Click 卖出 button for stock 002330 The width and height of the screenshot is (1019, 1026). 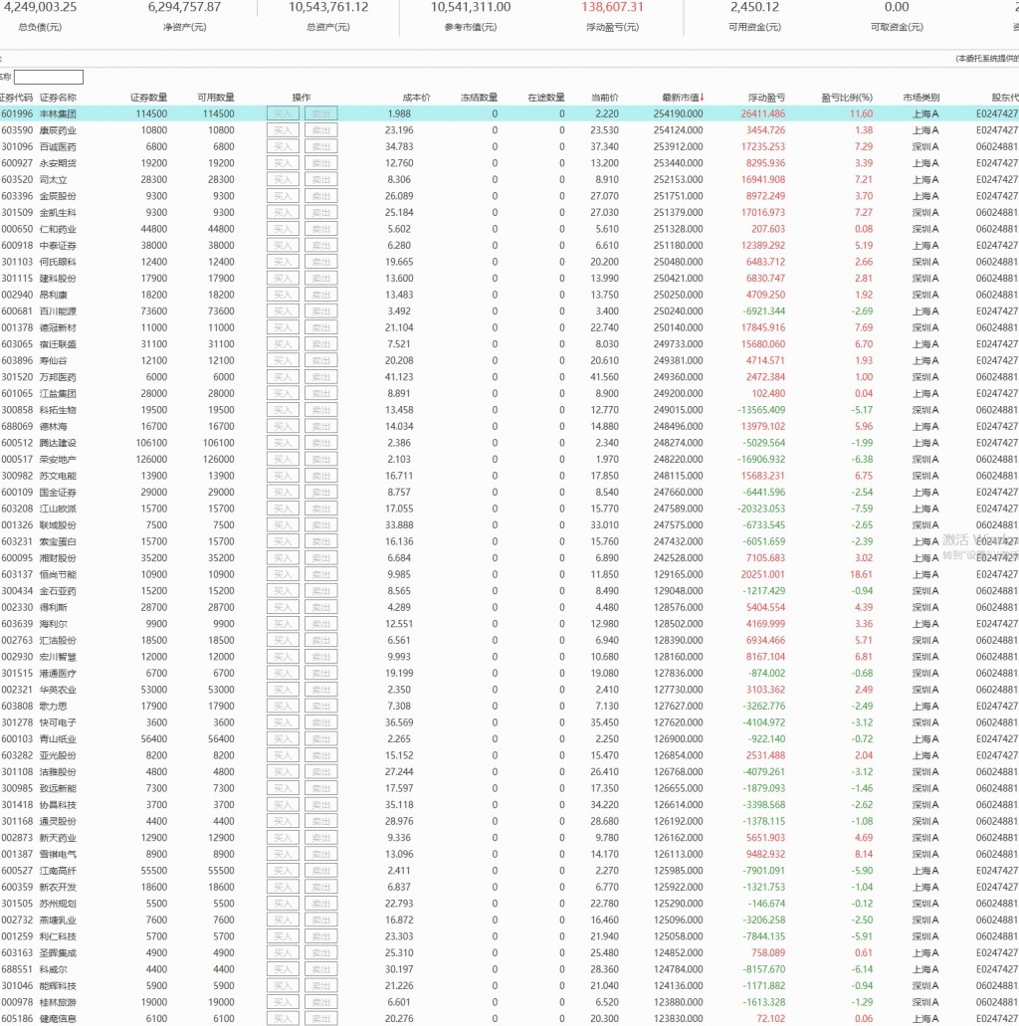[321, 607]
